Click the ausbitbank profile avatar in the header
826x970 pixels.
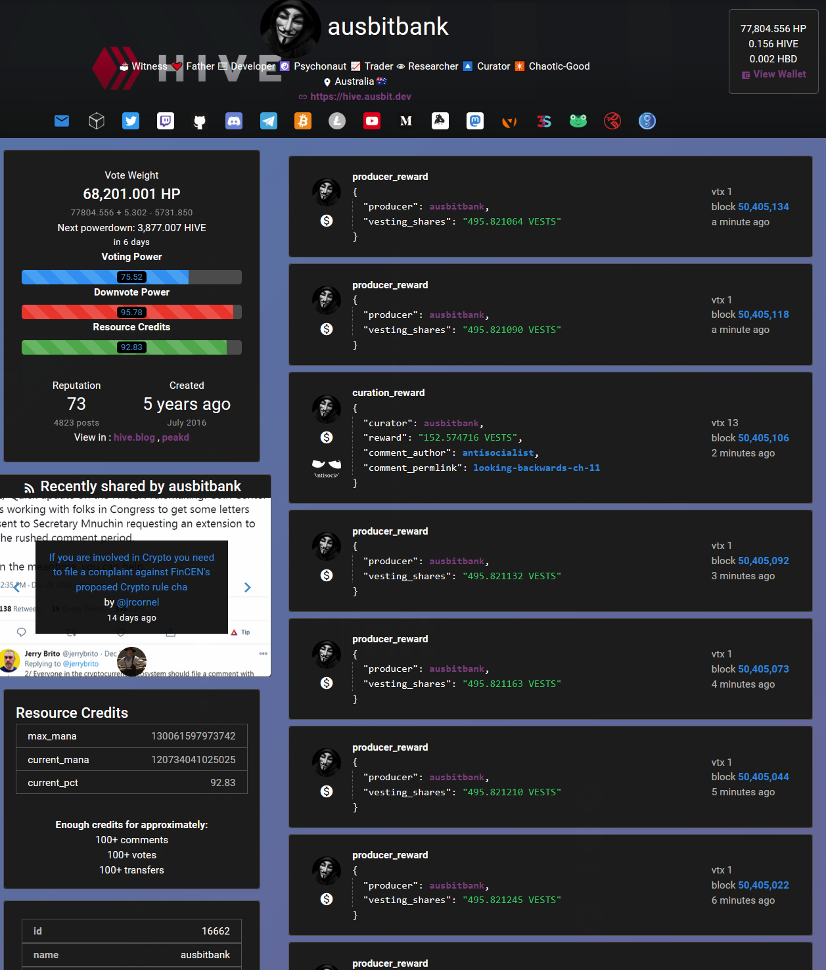[290, 28]
